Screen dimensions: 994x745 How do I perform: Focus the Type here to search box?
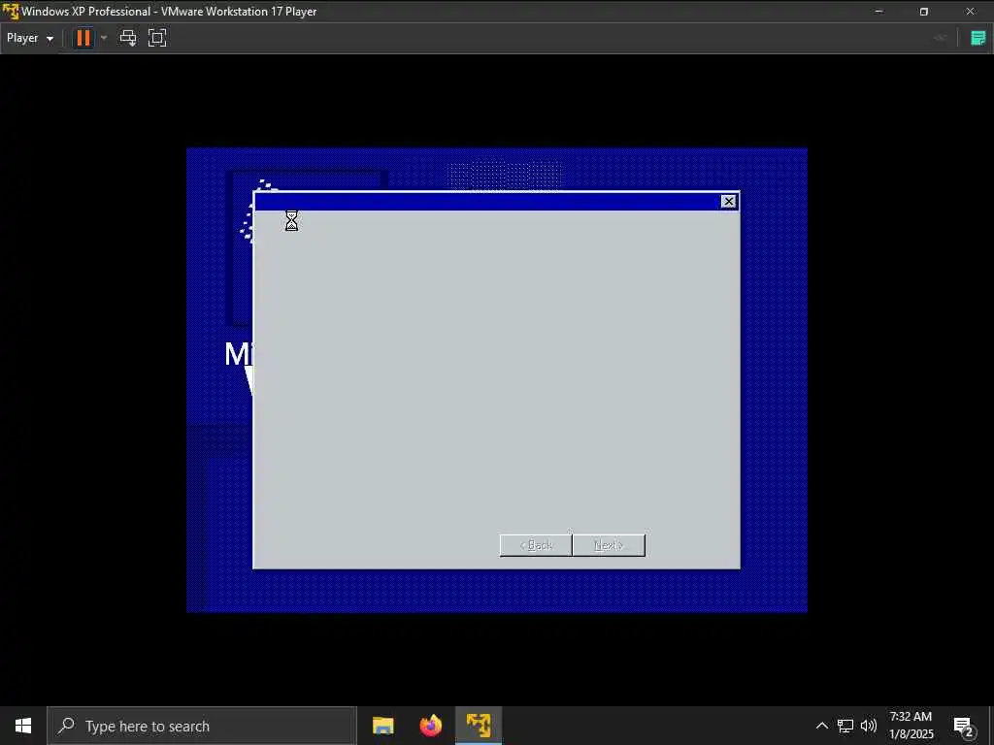click(202, 726)
